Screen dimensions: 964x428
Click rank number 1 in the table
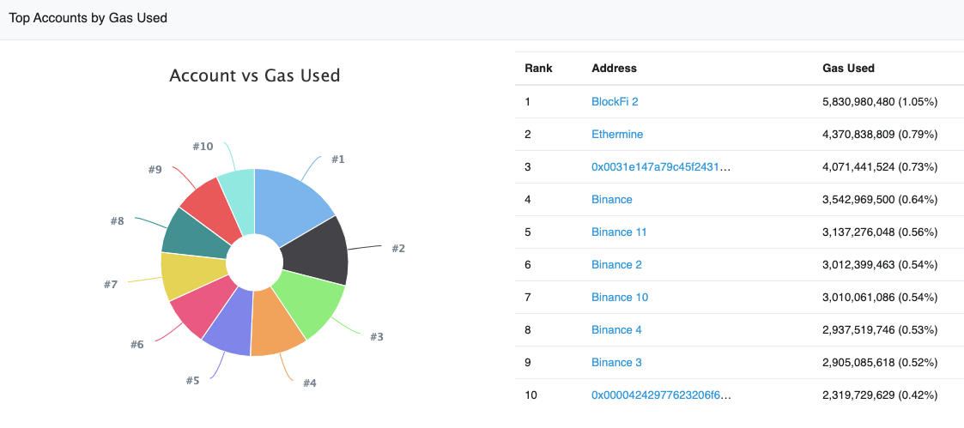pos(527,101)
